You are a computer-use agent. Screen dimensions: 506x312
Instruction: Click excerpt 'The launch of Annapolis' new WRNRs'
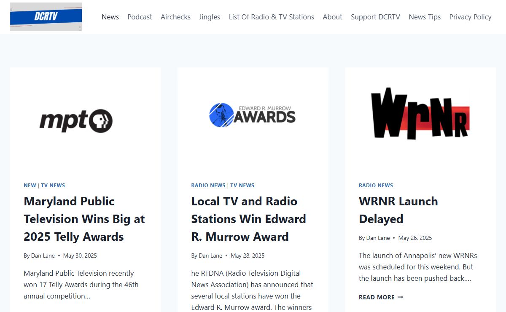pyautogui.click(x=418, y=267)
